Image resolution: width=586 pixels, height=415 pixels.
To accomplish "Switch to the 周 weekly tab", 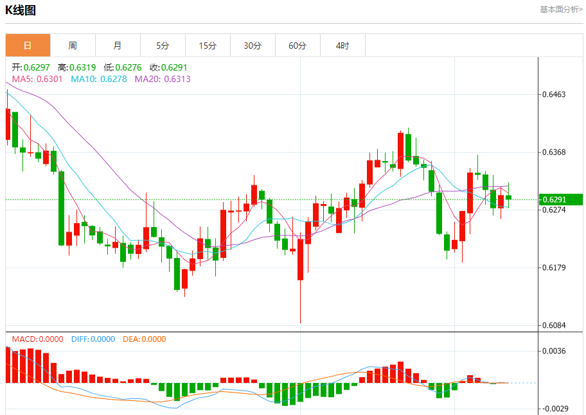I will pyautogui.click(x=73, y=46).
